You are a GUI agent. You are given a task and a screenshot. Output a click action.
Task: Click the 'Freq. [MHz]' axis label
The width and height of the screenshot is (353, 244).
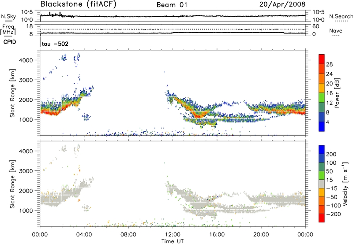click(8, 30)
